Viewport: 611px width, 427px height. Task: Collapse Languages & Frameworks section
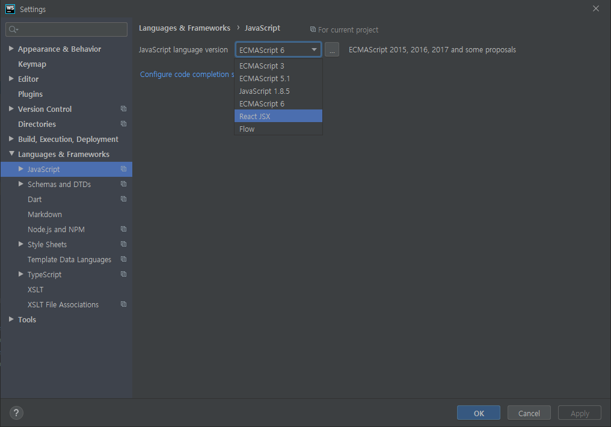(11, 154)
